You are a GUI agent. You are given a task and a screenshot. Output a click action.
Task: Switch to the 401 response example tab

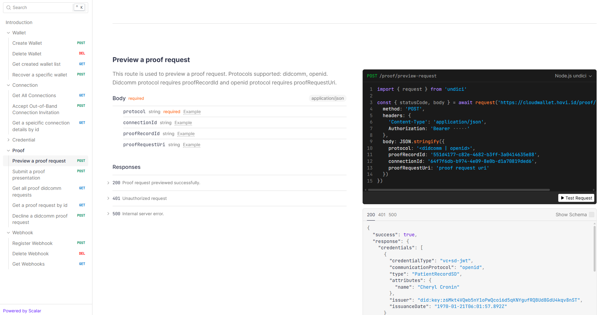click(382, 215)
